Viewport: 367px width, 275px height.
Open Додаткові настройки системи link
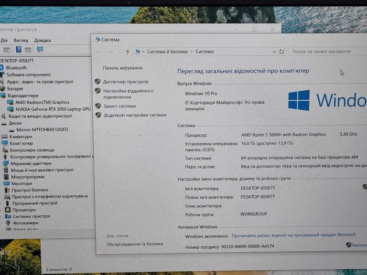(135, 115)
